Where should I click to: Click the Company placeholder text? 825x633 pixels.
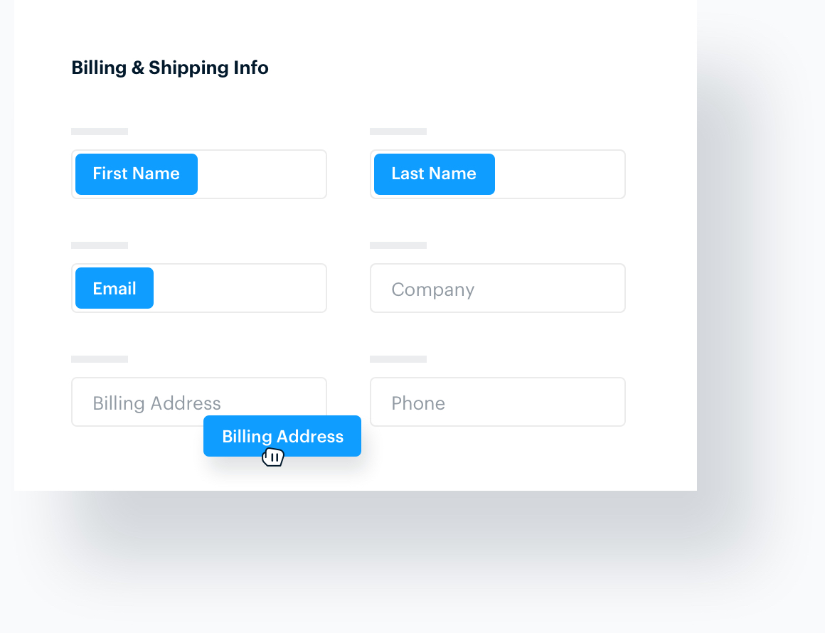432,289
